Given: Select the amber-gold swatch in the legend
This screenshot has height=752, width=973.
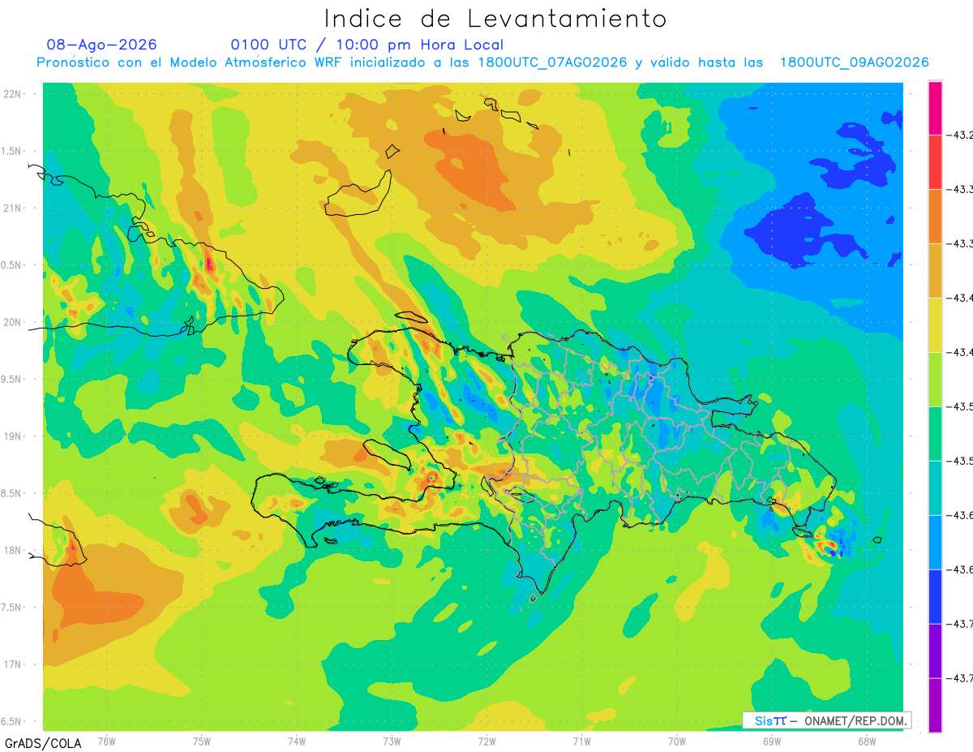Looking at the screenshot, I should [935, 271].
